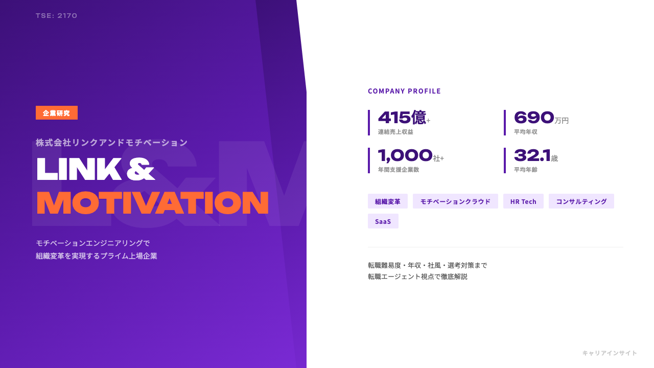Select the SaaS tag
Image resolution: width=654 pixels, height=368 pixels.
(x=383, y=221)
